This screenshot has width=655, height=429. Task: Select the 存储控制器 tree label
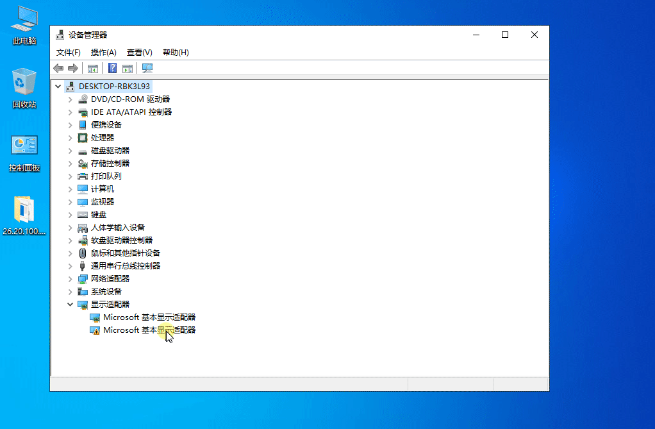110,164
